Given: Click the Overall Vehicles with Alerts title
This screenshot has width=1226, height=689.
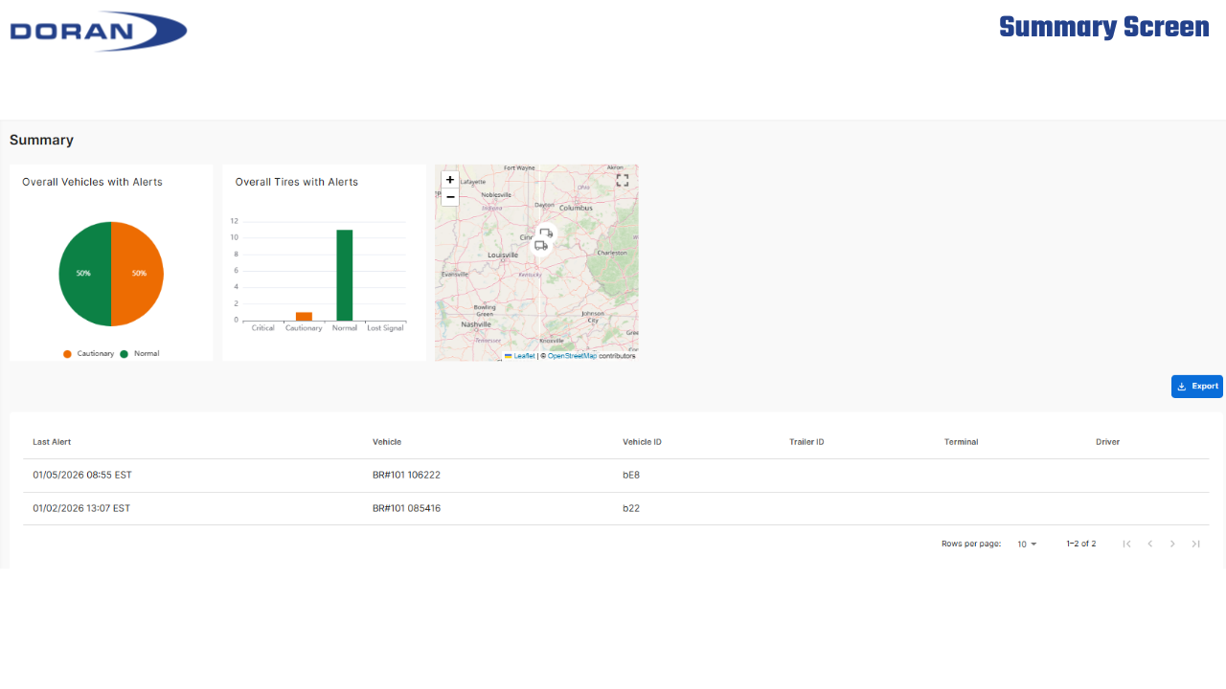Looking at the screenshot, I should tap(92, 182).
